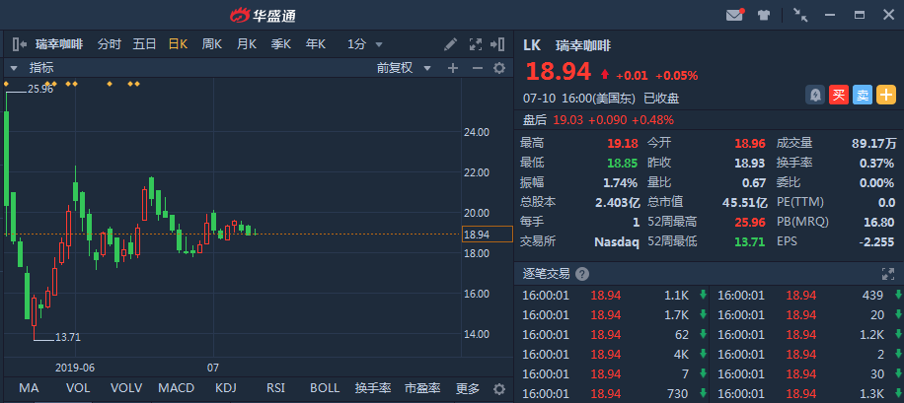Viewport: 904px width, 403px height.
Task: Open the mail messages icon
Action: coord(734,15)
